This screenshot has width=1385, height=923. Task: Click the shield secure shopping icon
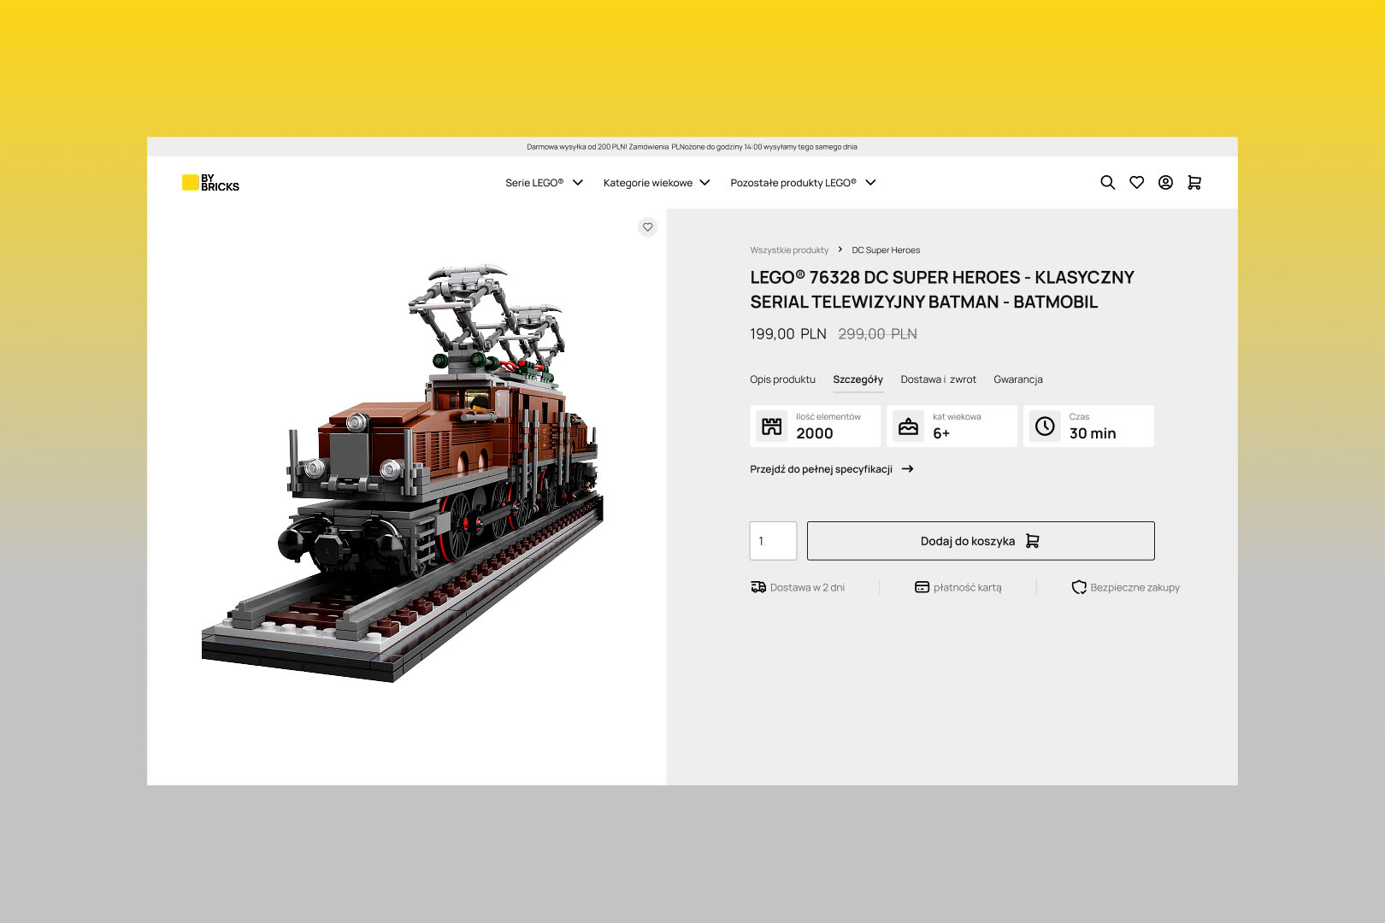click(1079, 587)
